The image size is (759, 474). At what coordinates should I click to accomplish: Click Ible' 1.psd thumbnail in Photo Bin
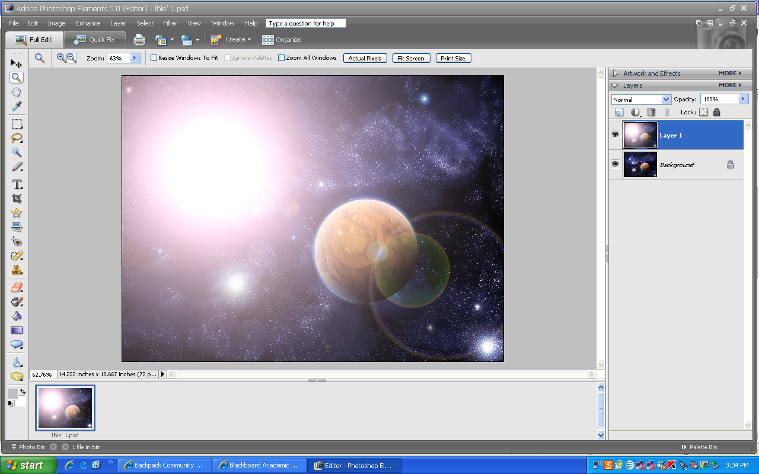(65, 408)
